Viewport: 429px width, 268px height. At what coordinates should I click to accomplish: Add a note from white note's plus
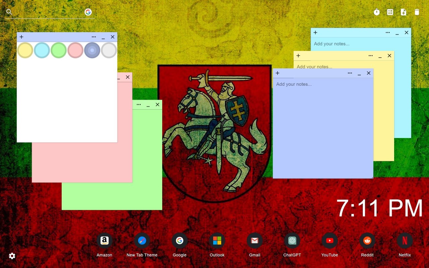21,37
